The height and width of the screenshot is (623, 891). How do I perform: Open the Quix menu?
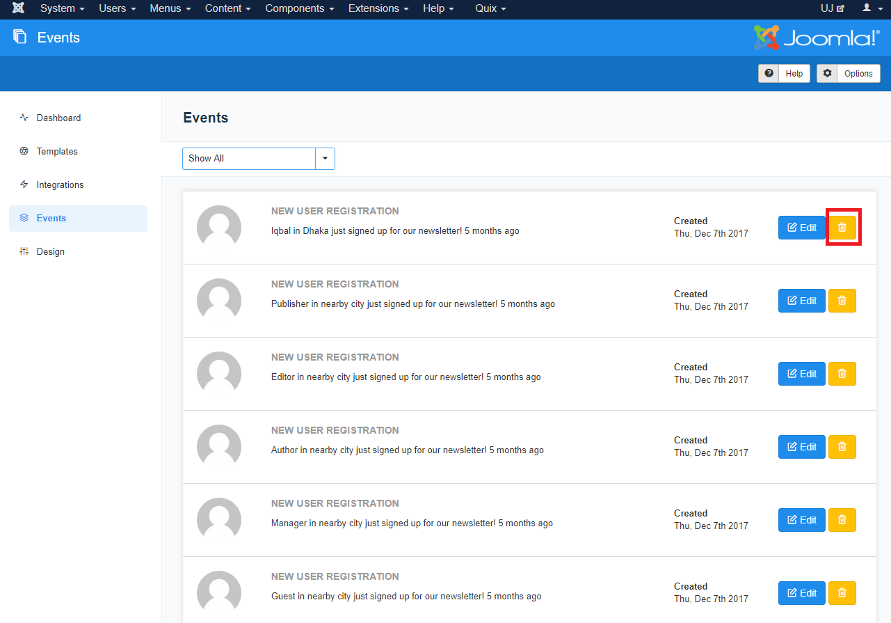[x=490, y=8]
